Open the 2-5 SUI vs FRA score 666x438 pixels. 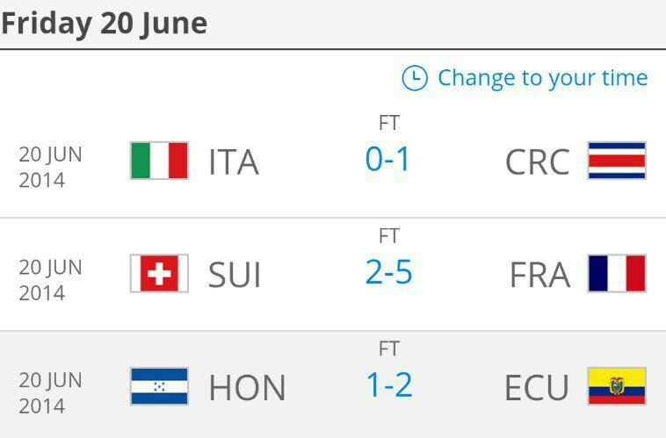(388, 272)
